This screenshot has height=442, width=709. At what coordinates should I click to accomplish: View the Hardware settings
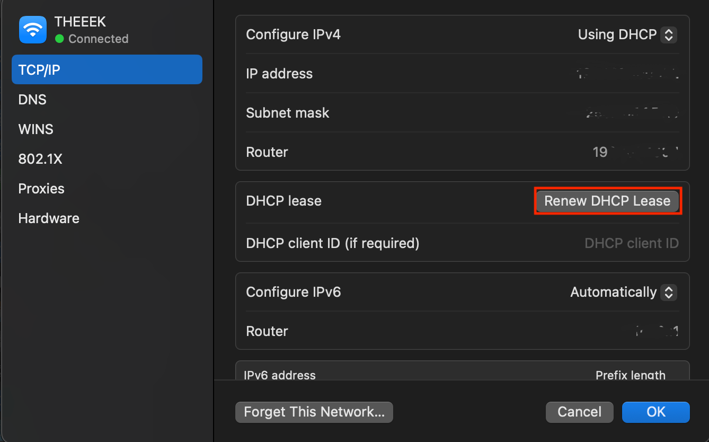point(48,218)
